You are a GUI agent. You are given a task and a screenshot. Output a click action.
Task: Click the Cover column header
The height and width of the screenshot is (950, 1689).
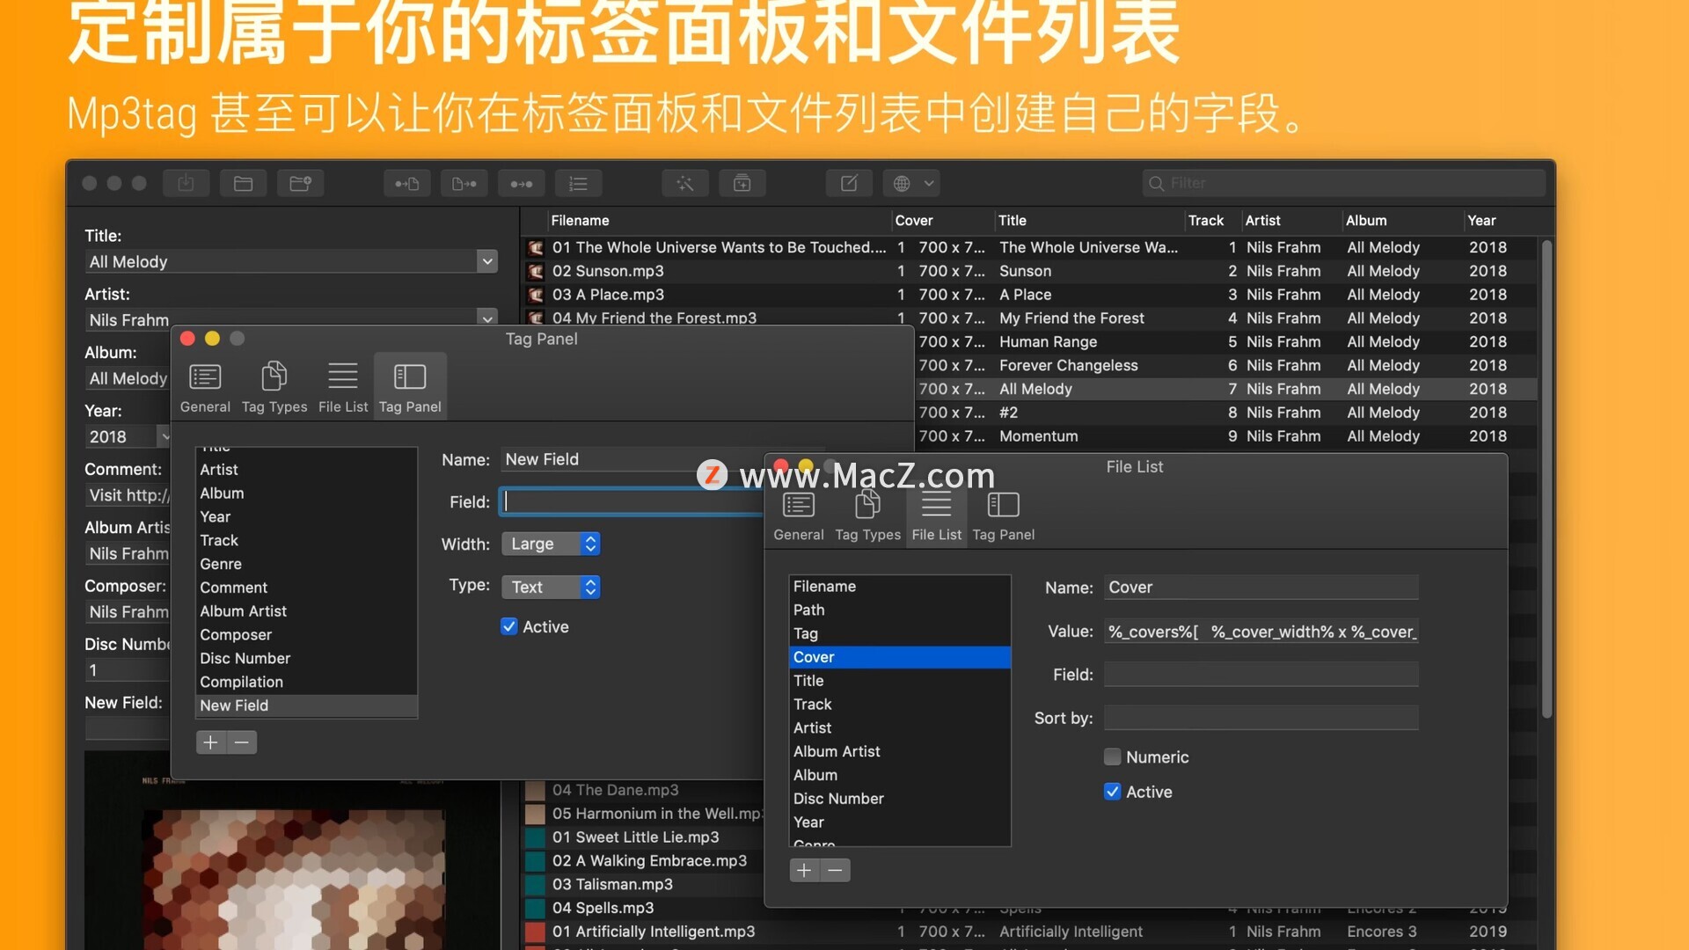[941, 221]
